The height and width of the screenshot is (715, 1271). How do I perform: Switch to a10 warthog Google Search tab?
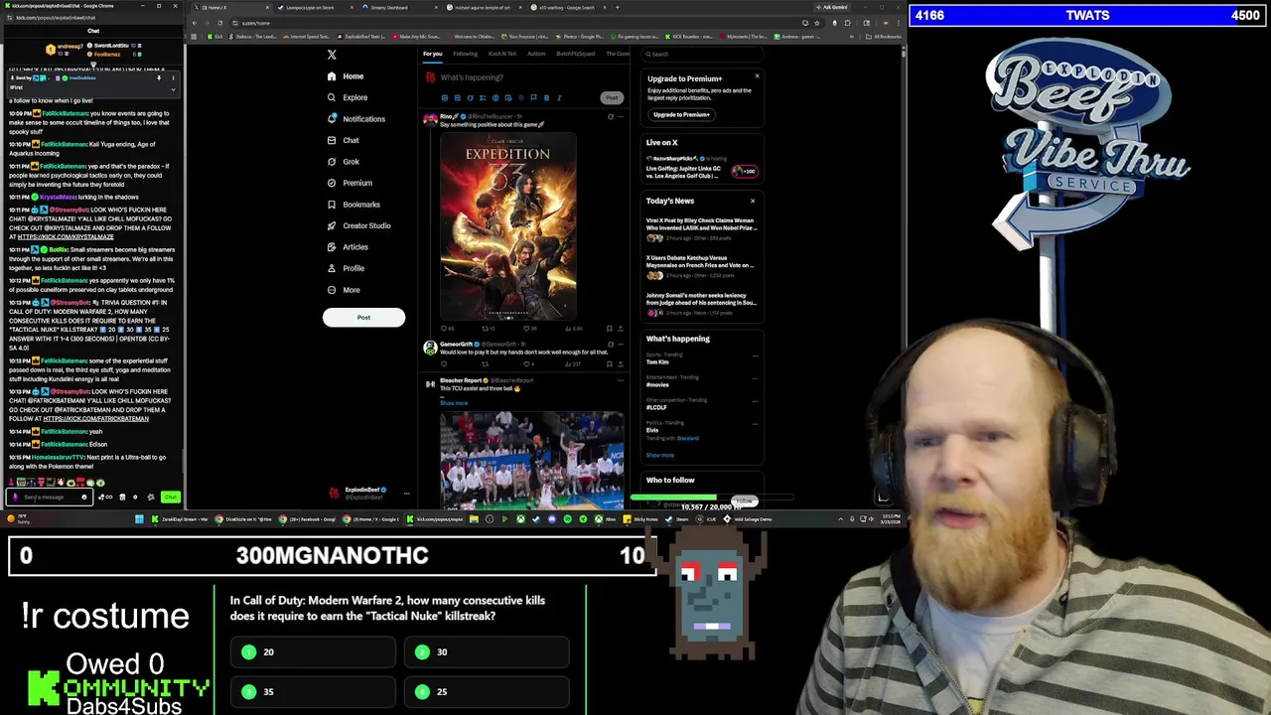[567, 8]
